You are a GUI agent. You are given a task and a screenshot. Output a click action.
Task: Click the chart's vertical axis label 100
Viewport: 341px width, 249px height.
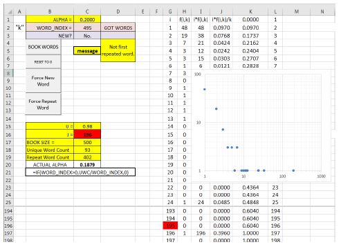198,74
